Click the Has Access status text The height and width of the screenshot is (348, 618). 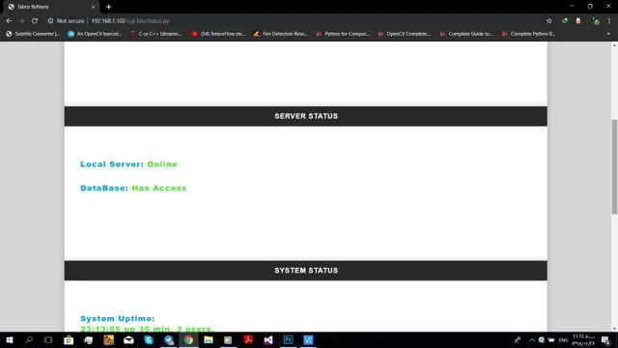158,188
